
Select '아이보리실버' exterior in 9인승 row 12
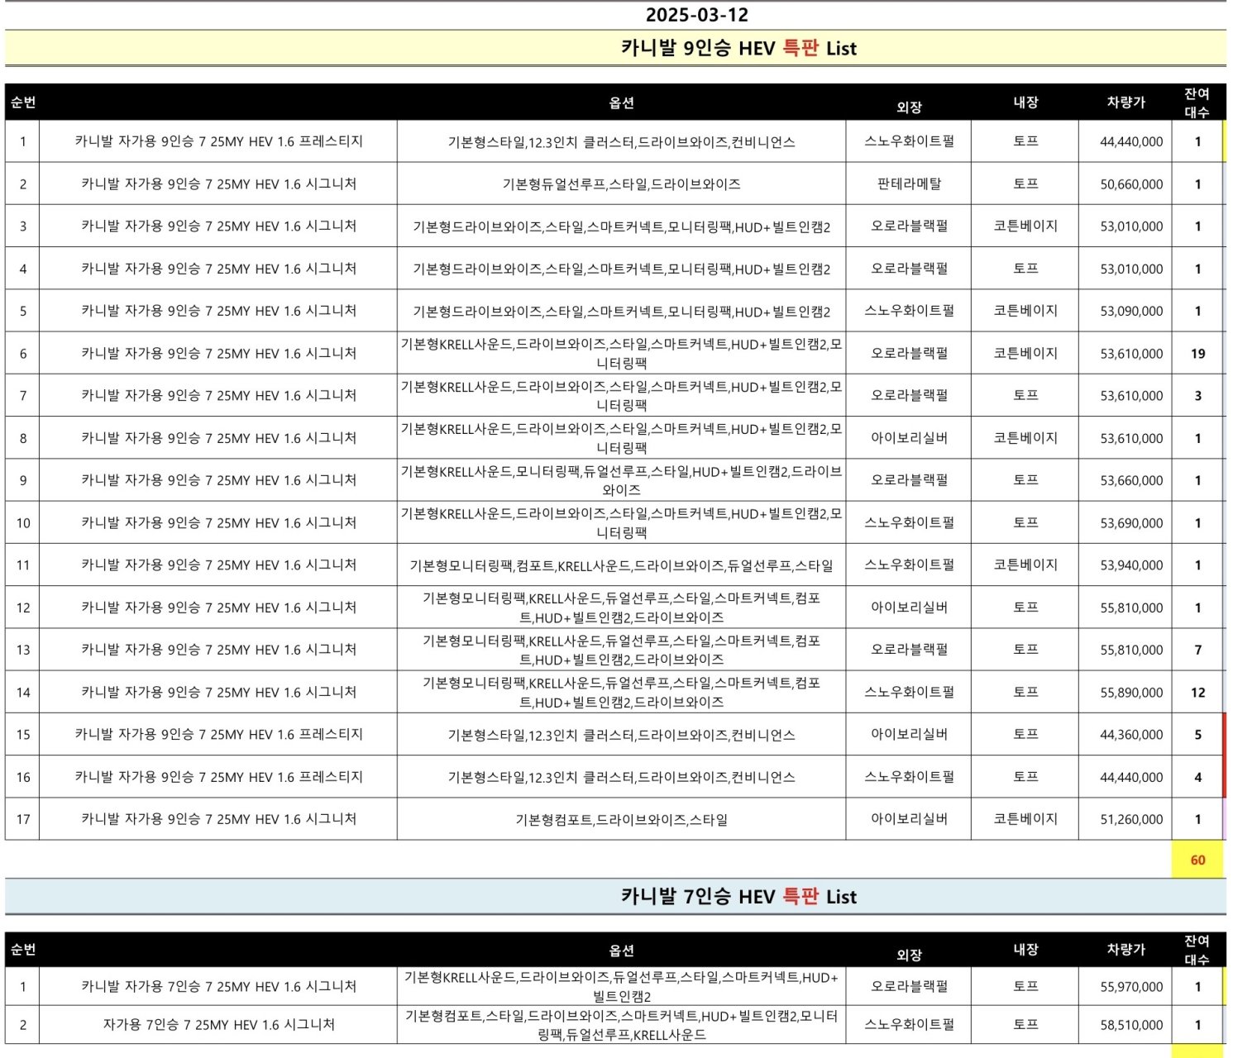909,608
